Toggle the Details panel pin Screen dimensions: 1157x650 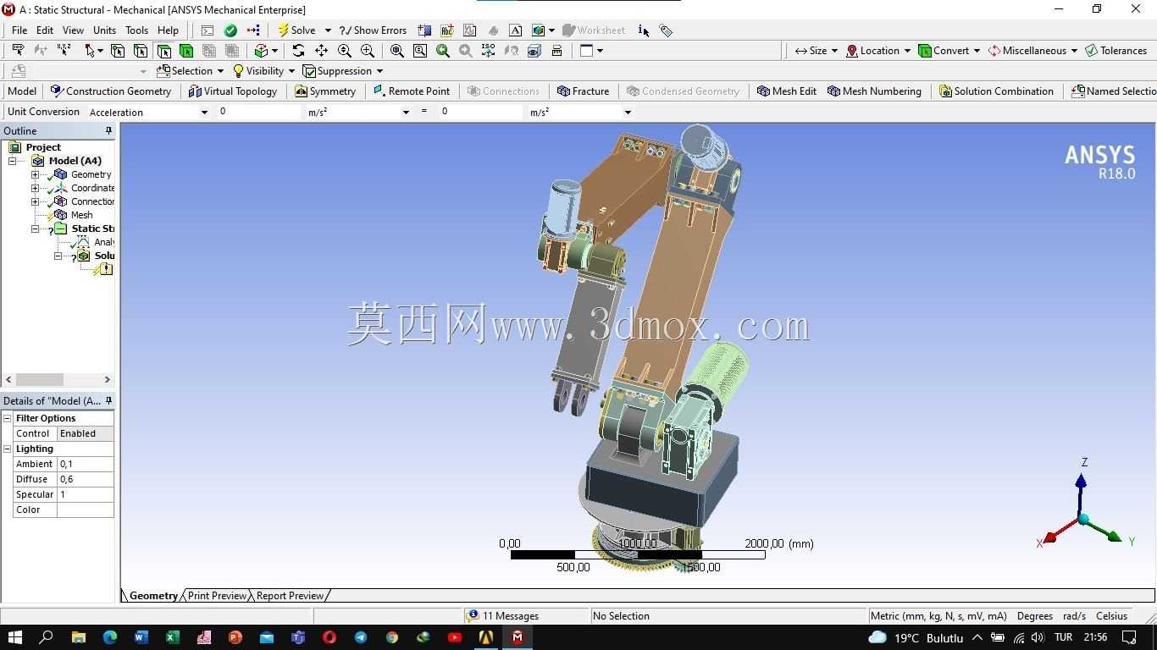coord(108,401)
